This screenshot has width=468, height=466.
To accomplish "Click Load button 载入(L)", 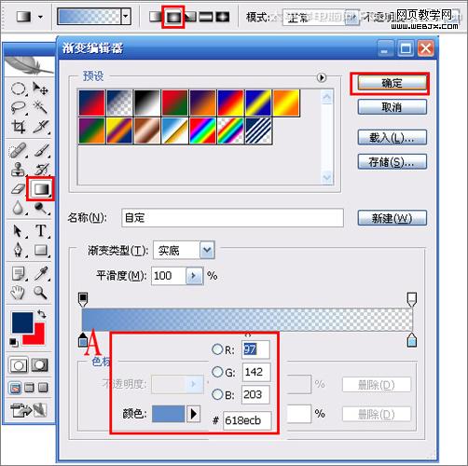I will click(x=392, y=137).
